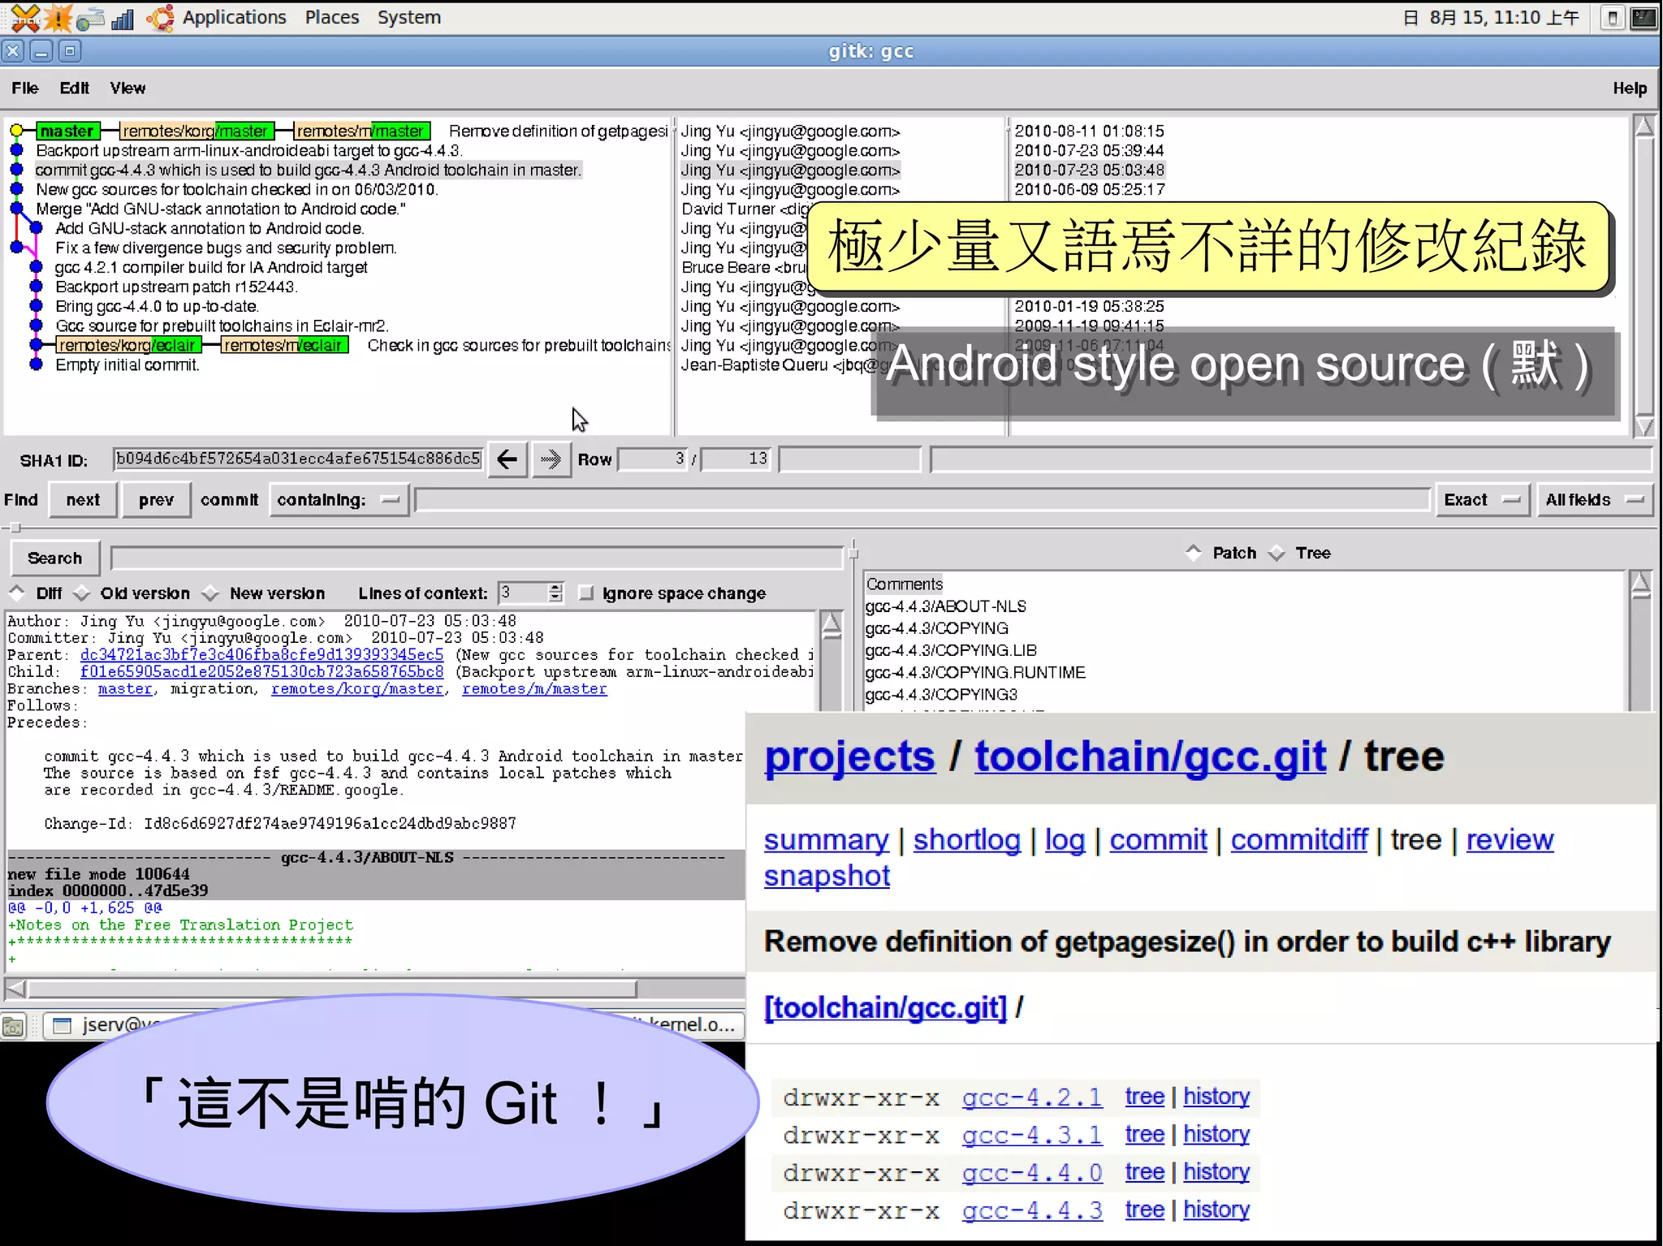Click the show desktop icon in bottom panel
The height and width of the screenshot is (1246, 1663).
[13, 1026]
